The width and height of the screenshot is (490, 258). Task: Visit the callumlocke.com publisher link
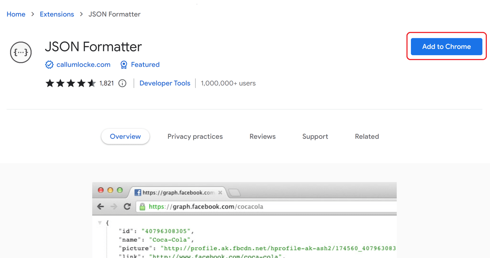pos(83,64)
